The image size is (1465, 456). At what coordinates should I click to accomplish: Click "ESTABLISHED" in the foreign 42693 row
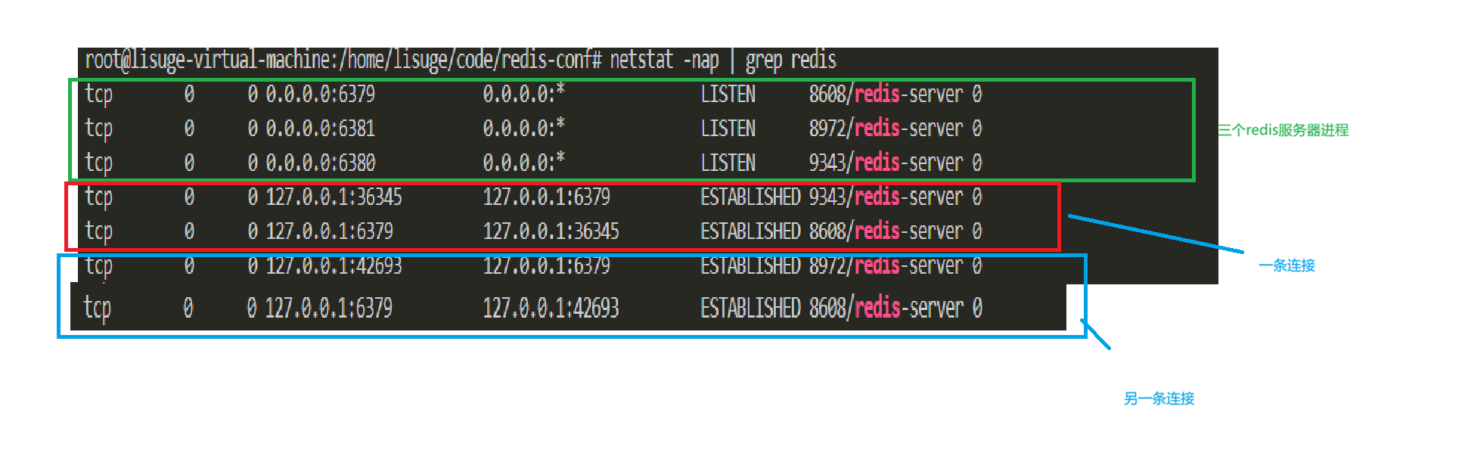(750, 308)
